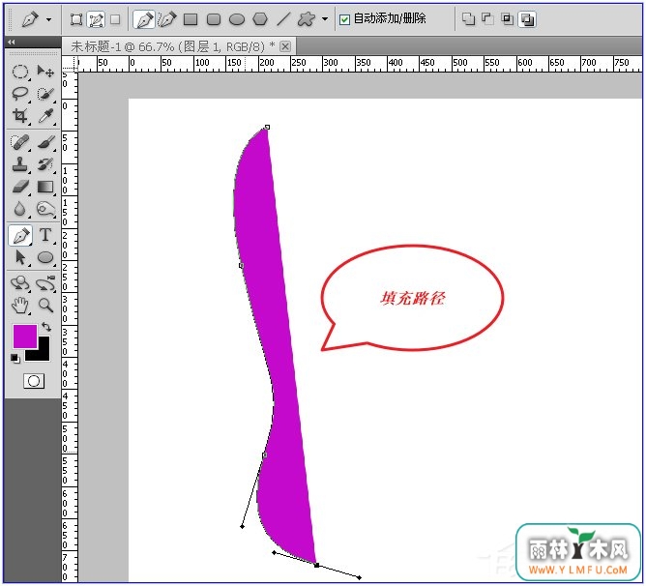Click the bottom selected anchor point
Screen dimensions: 646x586
click(316, 565)
